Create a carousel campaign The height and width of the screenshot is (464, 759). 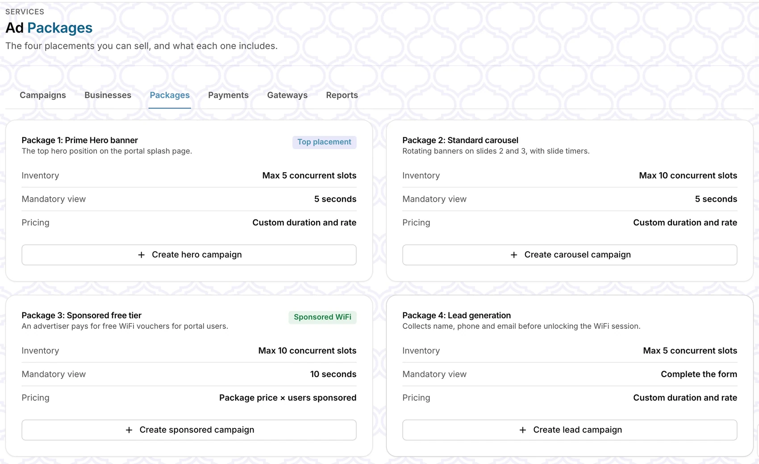point(570,255)
